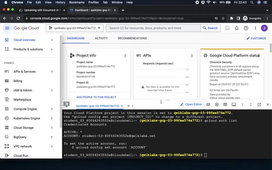Open the account avatar S
Image resolution: width=272 pixels, height=170 pixels.
pyautogui.click(x=264, y=28)
